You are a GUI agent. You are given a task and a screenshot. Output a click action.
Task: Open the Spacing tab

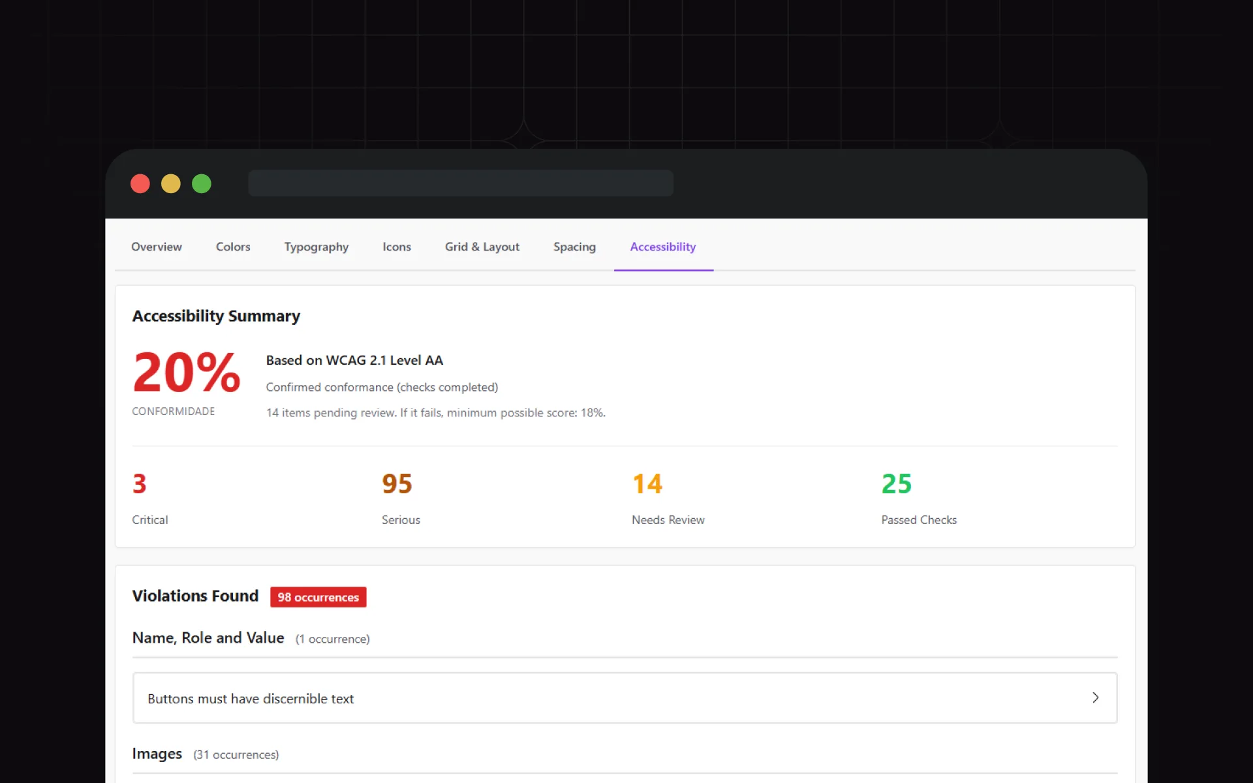point(574,247)
